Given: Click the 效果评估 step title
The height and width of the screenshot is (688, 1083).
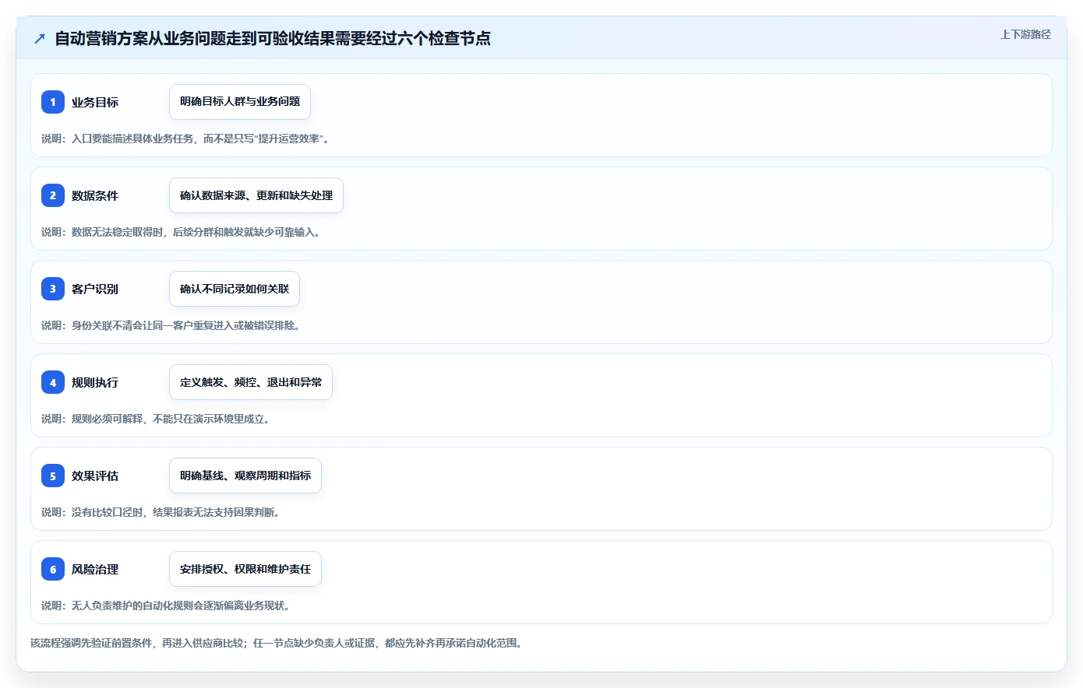Looking at the screenshot, I should click(95, 476).
